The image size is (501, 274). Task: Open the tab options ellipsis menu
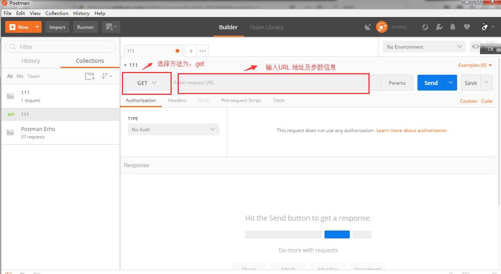coord(203,51)
